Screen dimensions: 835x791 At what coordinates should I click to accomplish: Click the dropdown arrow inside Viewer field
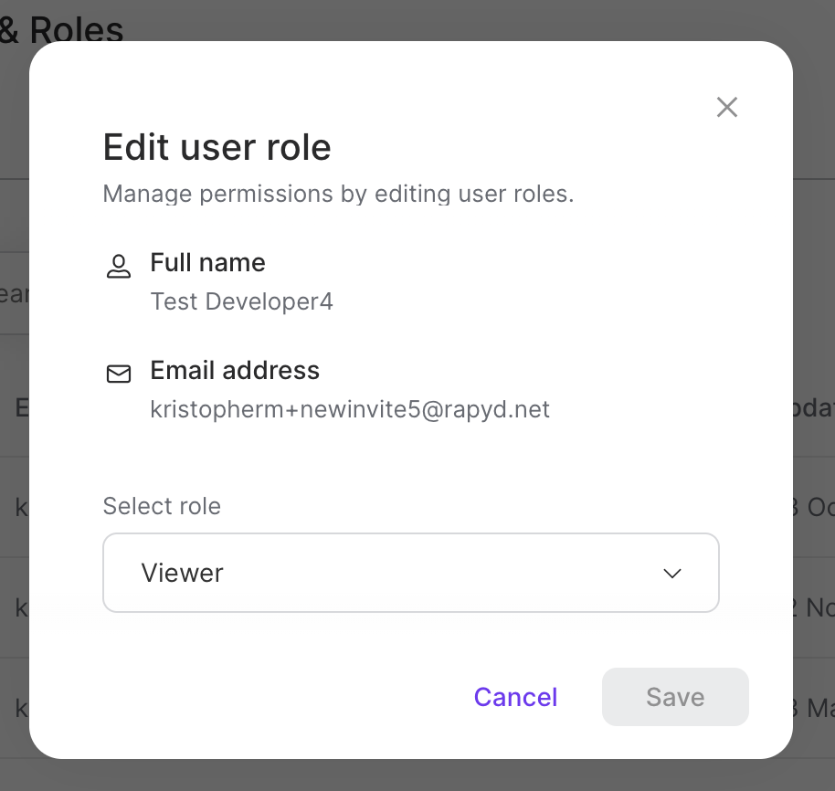(x=671, y=573)
